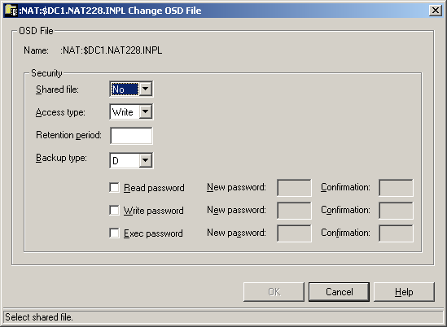The image size is (447, 327).
Task: Click the OK button
Action: point(274,292)
